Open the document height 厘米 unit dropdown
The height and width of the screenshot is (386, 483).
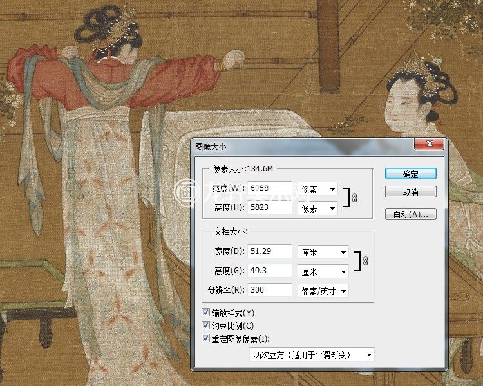[x=323, y=272]
